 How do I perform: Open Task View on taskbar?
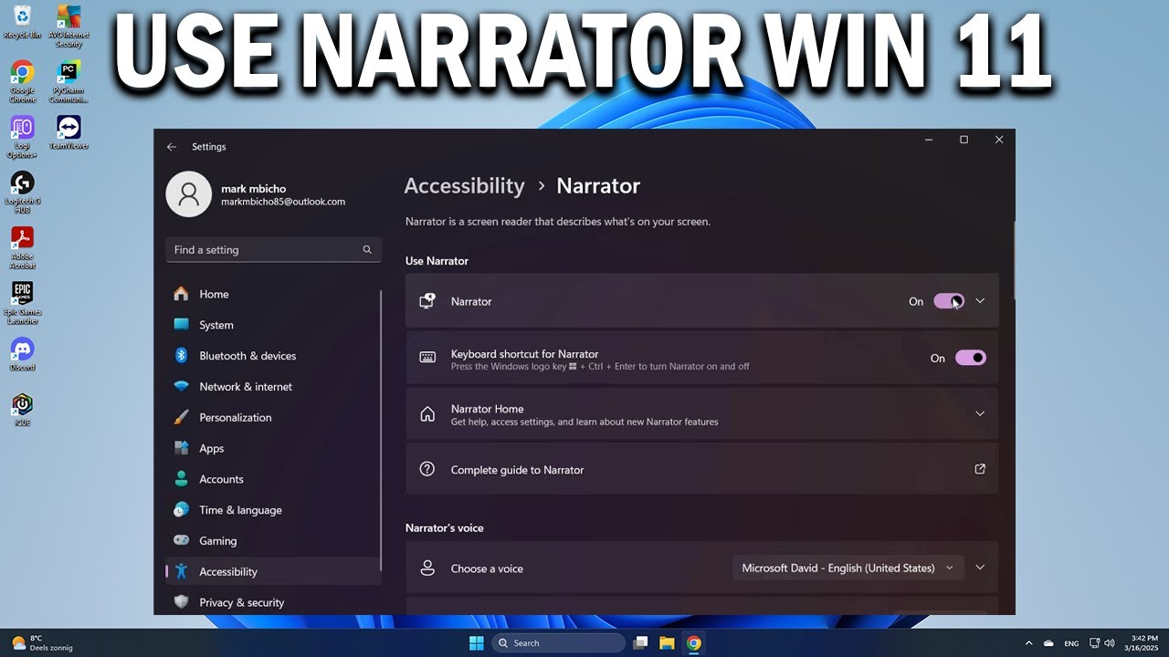[640, 643]
